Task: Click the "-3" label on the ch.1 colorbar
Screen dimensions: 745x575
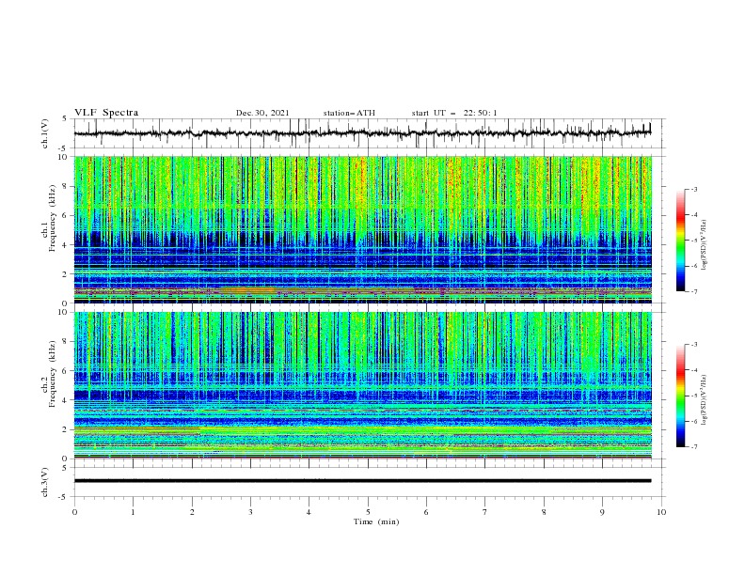Action: (693, 189)
